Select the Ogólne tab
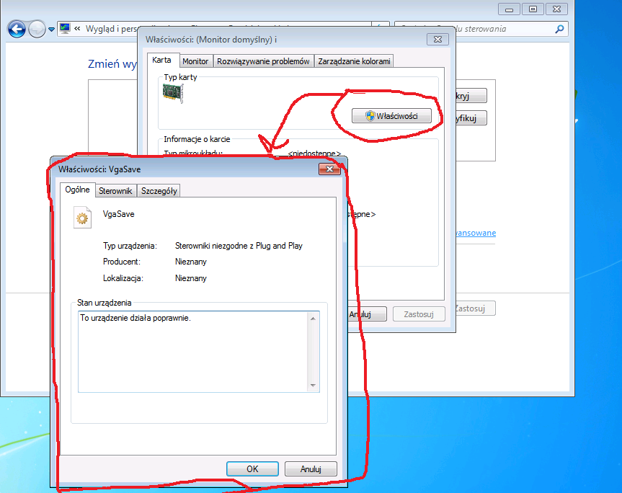This screenshot has height=493, width=622. [x=77, y=190]
